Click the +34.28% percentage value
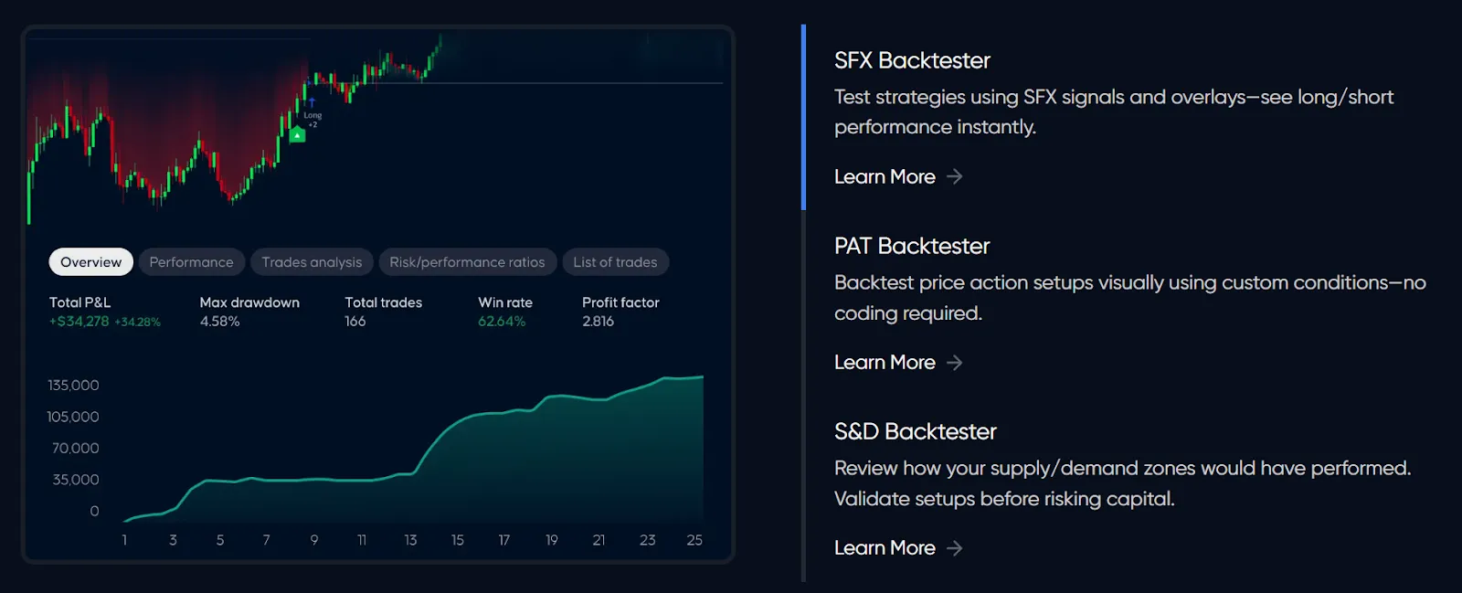1462x593 pixels. pyautogui.click(x=138, y=323)
